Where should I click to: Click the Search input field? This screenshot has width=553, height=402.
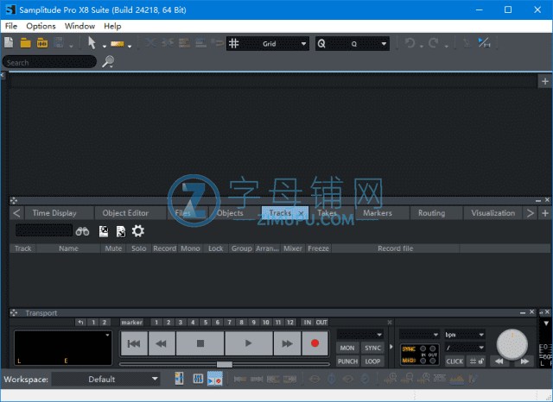point(49,62)
